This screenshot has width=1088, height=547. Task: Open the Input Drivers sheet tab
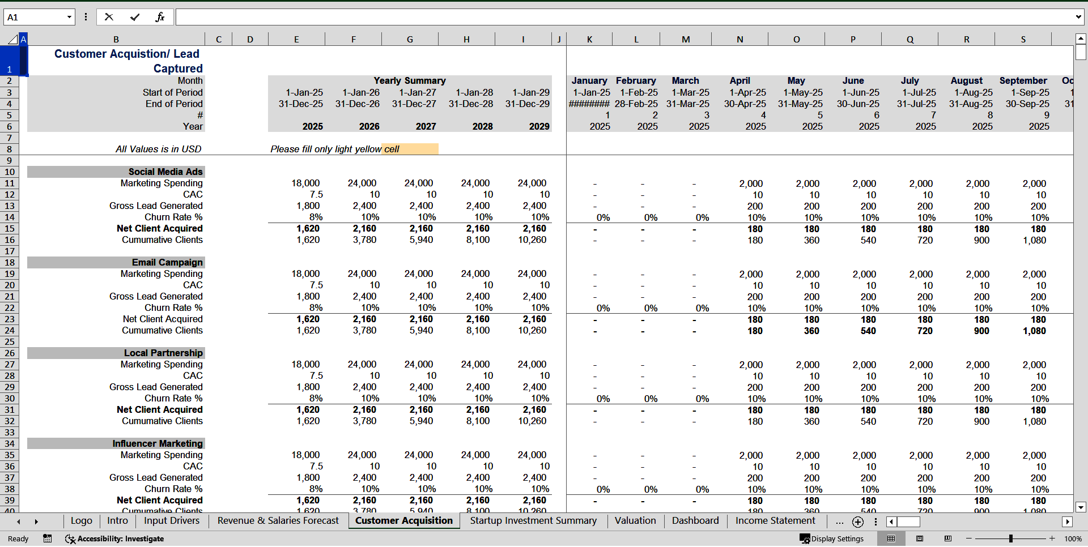[x=172, y=520]
